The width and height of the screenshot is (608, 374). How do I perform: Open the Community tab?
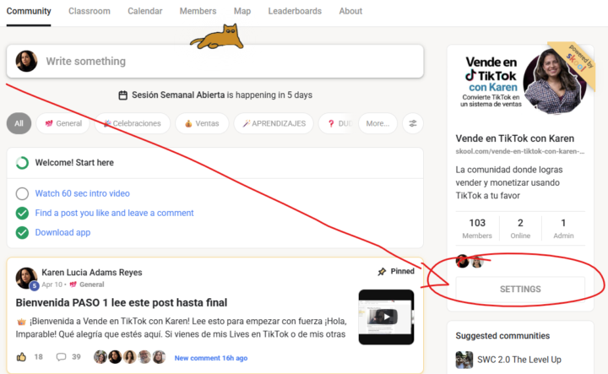point(29,11)
